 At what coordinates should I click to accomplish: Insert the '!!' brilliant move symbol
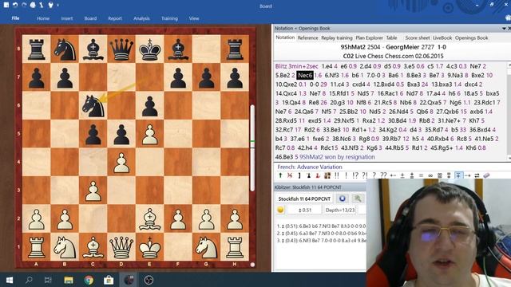point(337,175)
